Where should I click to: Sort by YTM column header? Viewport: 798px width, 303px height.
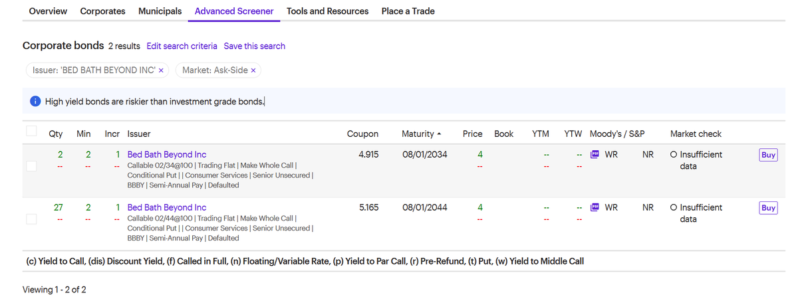[x=541, y=134]
